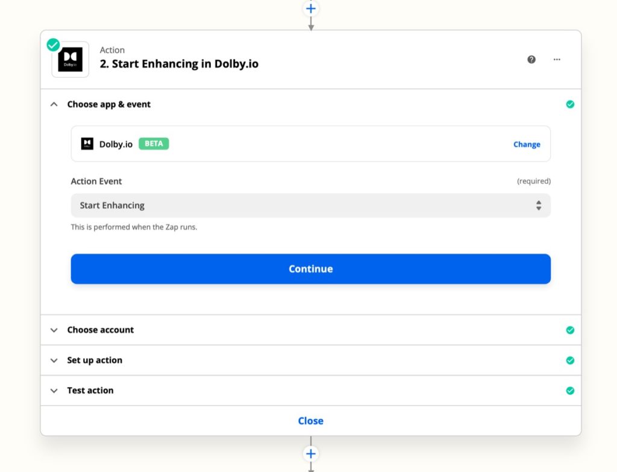Click the small Dolby.io icon in app row
Image resolution: width=617 pixels, height=472 pixels.
pyautogui.click(x=87, y=143)
